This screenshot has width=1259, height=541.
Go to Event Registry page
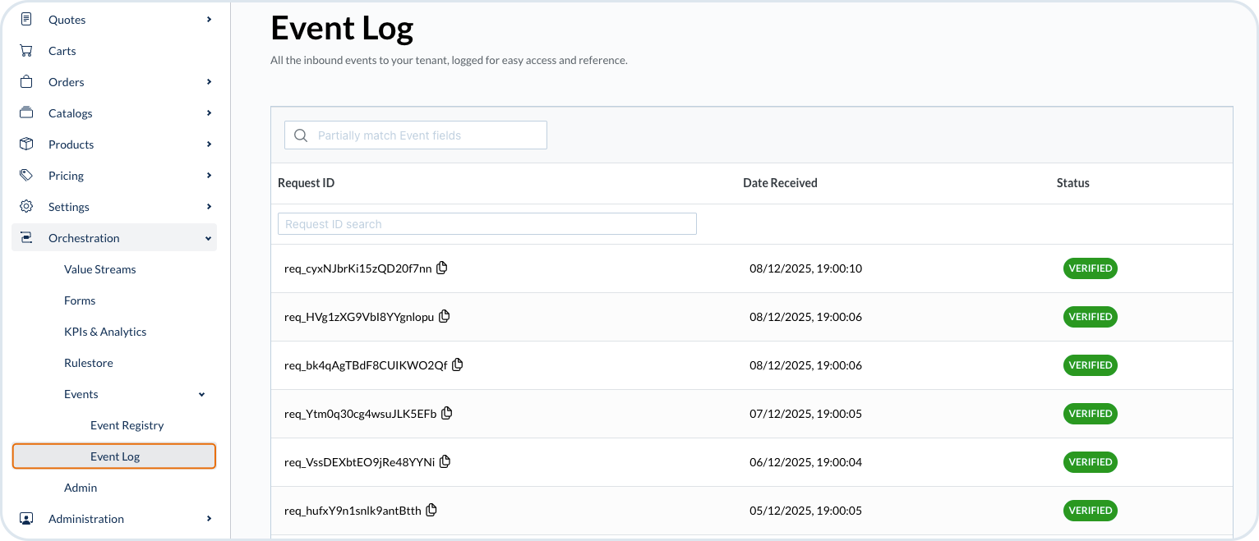tap(127, 425)
